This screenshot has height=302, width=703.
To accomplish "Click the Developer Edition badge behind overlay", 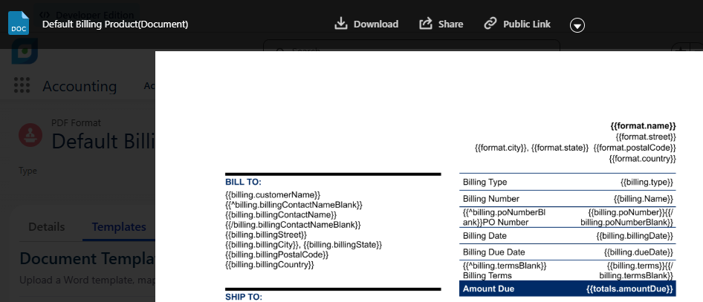I will pos(87,16).
